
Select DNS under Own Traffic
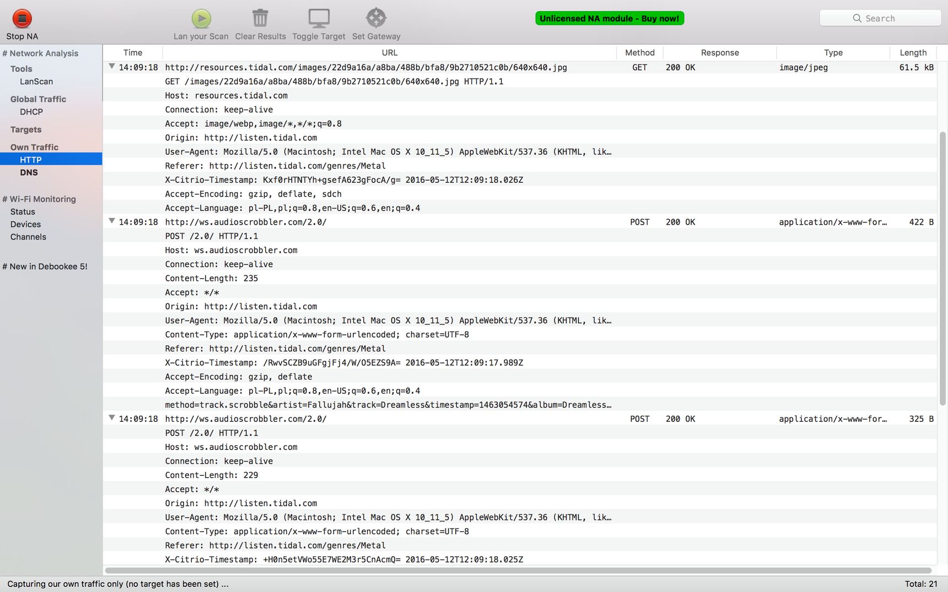tap(29, 172)
